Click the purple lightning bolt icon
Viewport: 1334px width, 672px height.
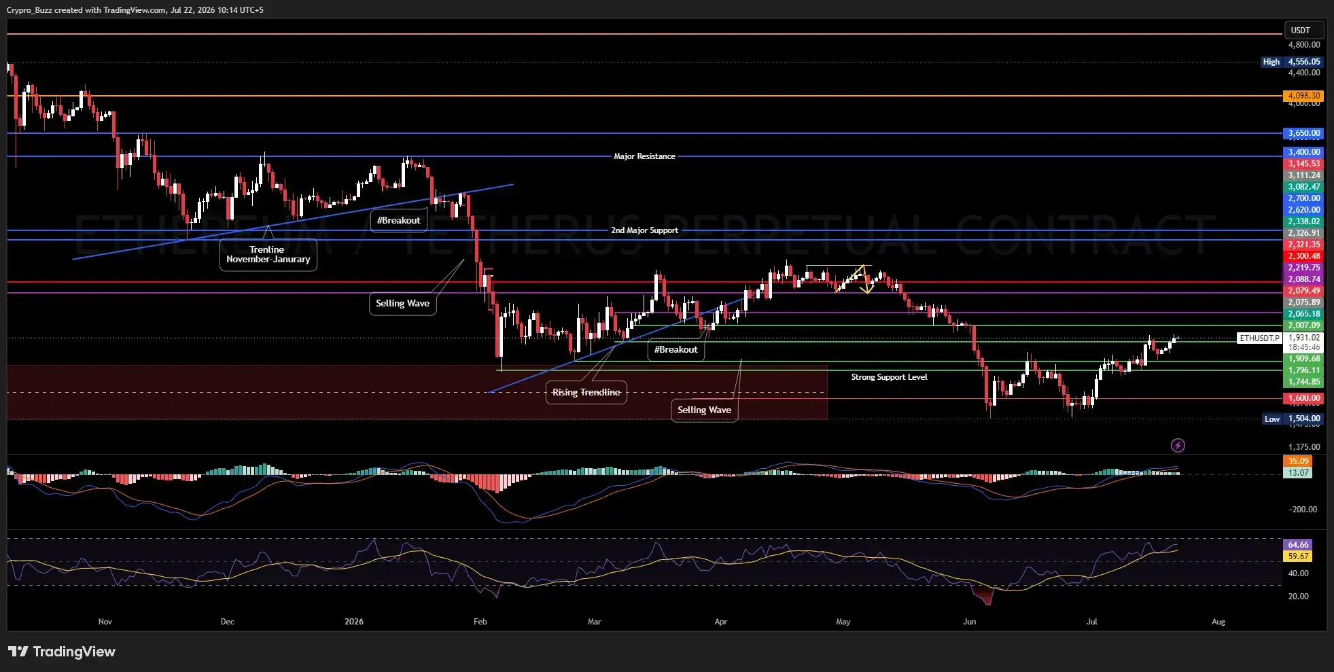coord(1178,446)
